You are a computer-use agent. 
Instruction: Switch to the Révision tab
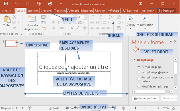click(100, 11)
